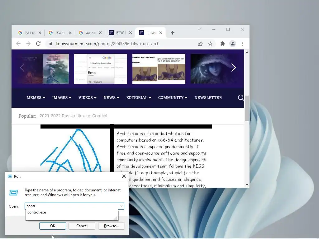
Task: Open the NEWSLETTER link
Action: tap(208, 98)
